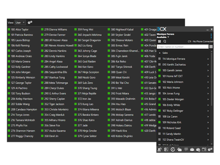Image resolution: width=220 pixels, height=165 pixels.
Task: Collapse the Sales group
Action: point(159,53)
